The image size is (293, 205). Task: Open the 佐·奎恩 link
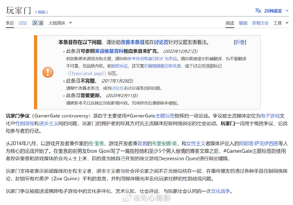pos(96,143)
